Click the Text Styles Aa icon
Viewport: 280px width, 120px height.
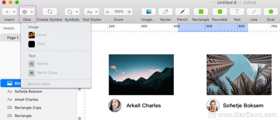click(89, 12)
